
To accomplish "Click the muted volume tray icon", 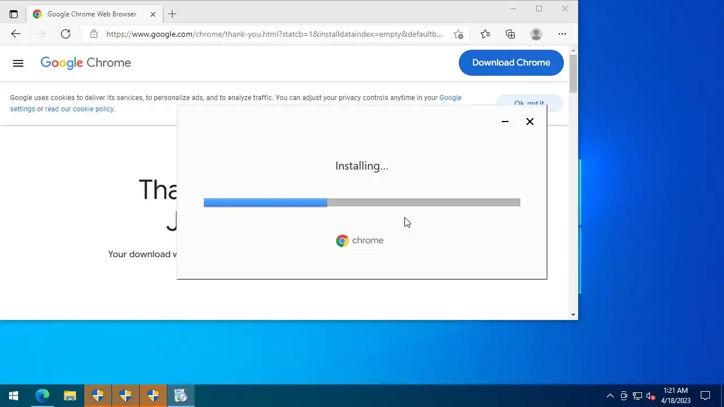I will pos(651,396).
